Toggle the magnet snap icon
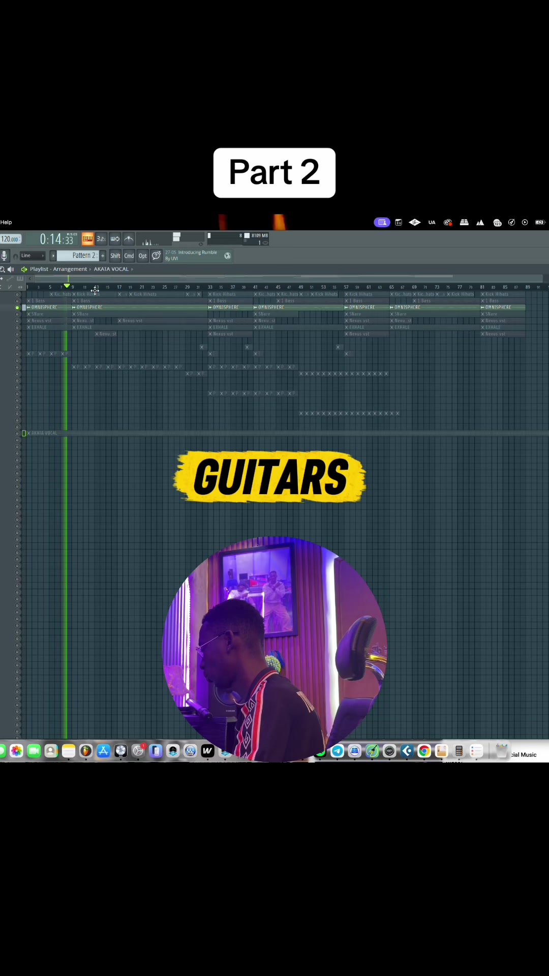Viewport: 549px width, 976px height. (15, 256)
